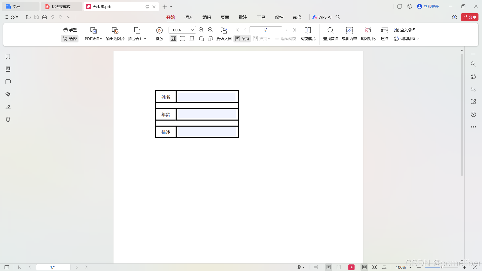The width and height of the screenshot is (482, 271).
Task: Click the 姓名 form input field
Action: coord(207,97)
